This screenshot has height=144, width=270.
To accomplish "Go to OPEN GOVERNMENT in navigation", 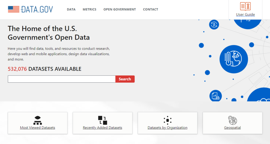I will point(120,9).
